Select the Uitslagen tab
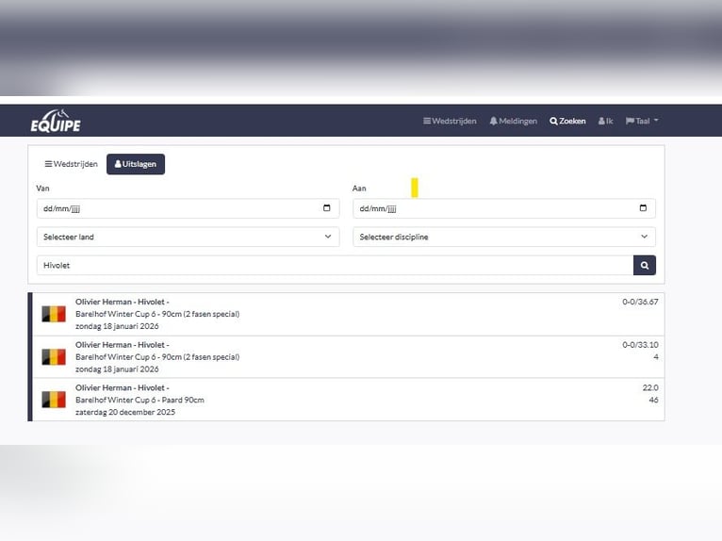 click(136, 164)
